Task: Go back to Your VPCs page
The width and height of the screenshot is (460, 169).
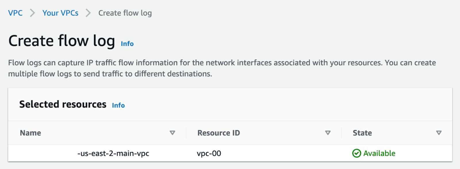Action: [60, 13]
